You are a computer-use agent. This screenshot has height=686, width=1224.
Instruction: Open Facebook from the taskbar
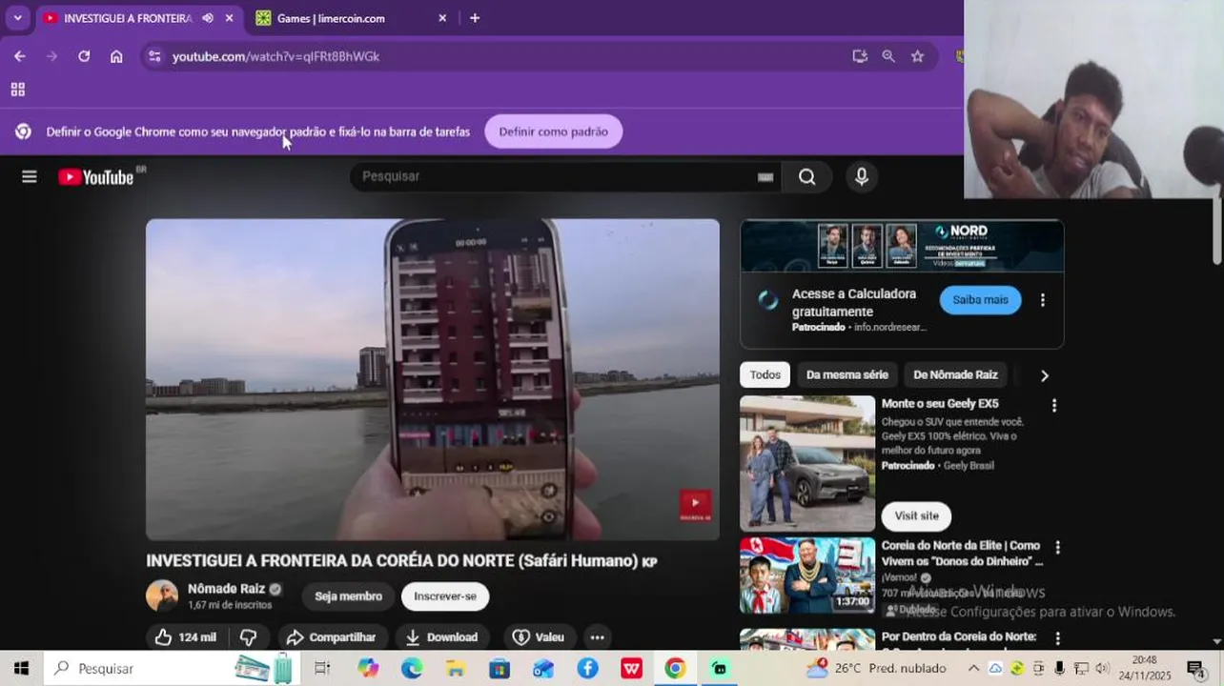click(x=587, y=668)
